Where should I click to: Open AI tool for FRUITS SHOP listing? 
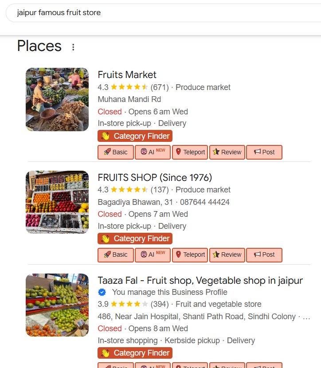click(x=153, y=254)
